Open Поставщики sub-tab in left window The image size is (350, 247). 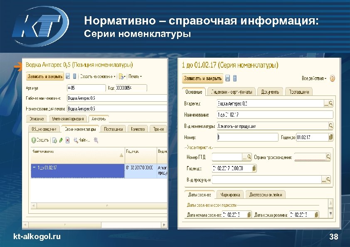(113, 129)
